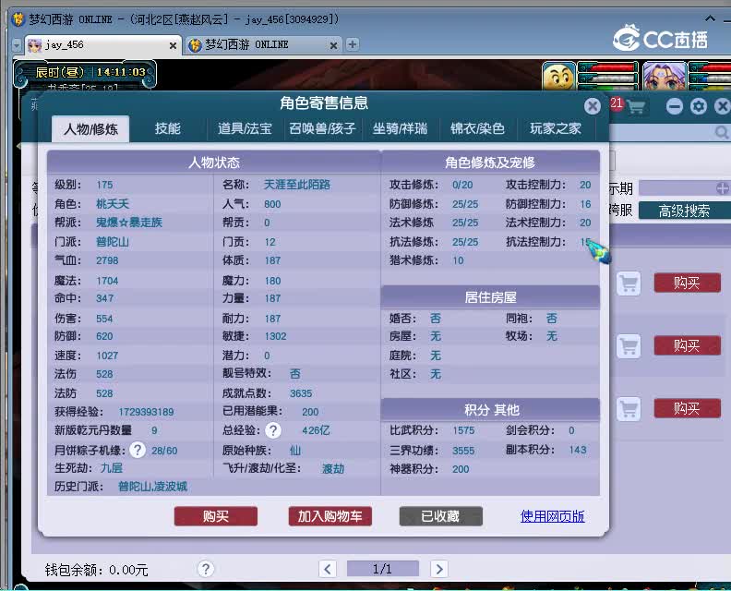The image size is (731, 591).
Task: Close the jay_456 tab
Action: (x=173, y=45)
